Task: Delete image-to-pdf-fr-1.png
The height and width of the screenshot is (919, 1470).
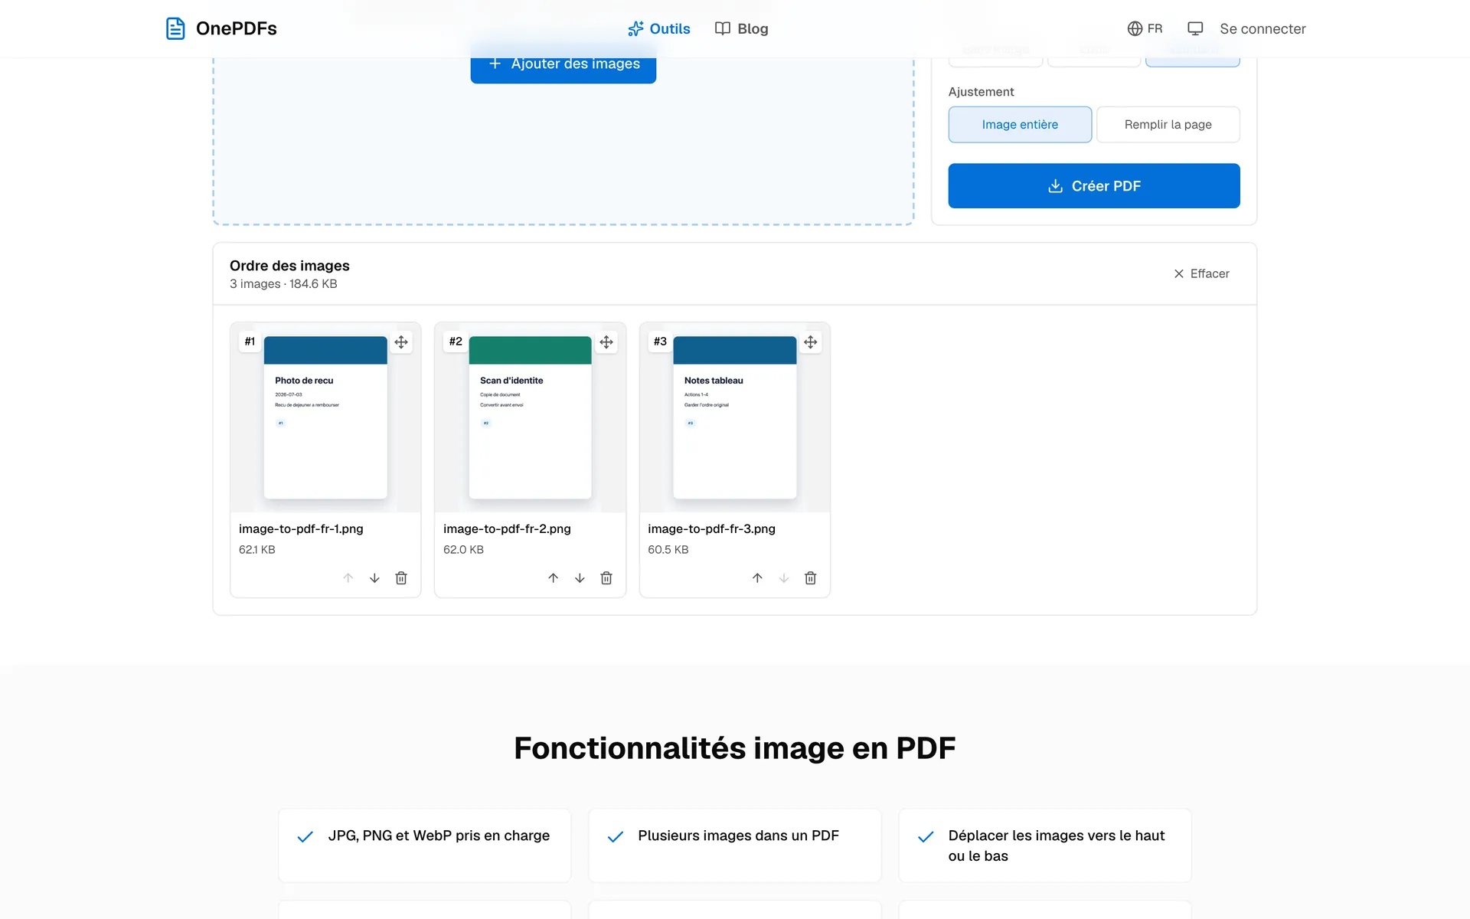Action: coord(401,578)
